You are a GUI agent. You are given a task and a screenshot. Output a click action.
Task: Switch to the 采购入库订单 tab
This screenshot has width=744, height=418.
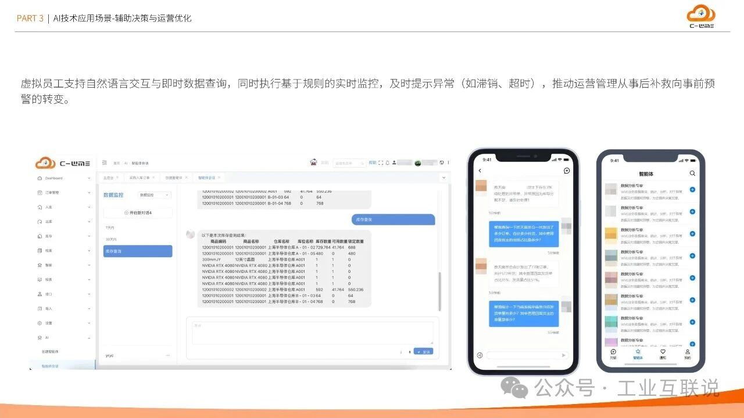(138, 179)
